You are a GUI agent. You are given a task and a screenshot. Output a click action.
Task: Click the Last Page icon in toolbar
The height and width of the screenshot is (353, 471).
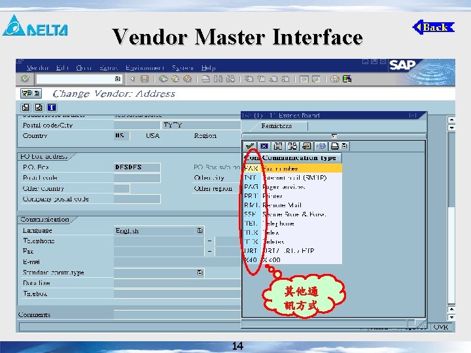[x=285, y=79]
